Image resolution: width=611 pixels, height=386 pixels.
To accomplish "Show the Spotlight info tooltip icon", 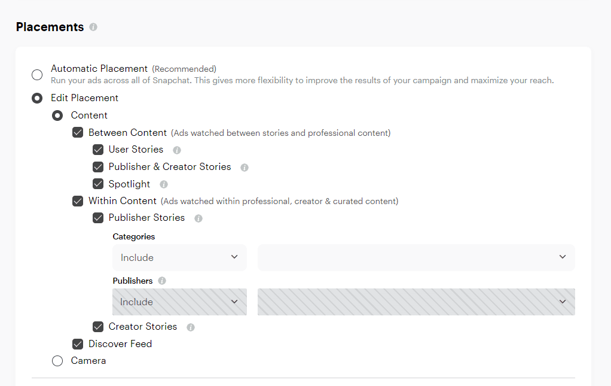I will [x=164, y=185].
